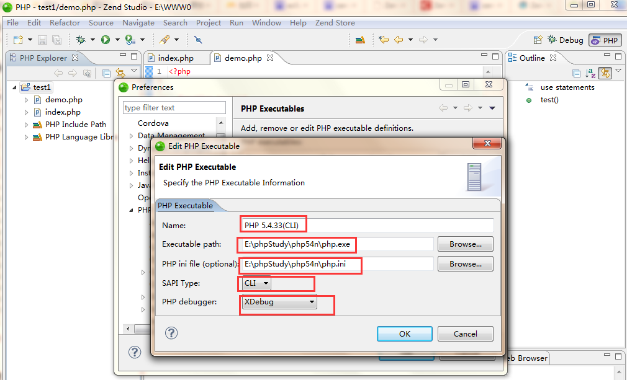The width and height of the screenshot is (627, 380).
Task: Click Cancel in Edit PHP Executable dialog
Action: pyautogui.click(x=465, y=334)
